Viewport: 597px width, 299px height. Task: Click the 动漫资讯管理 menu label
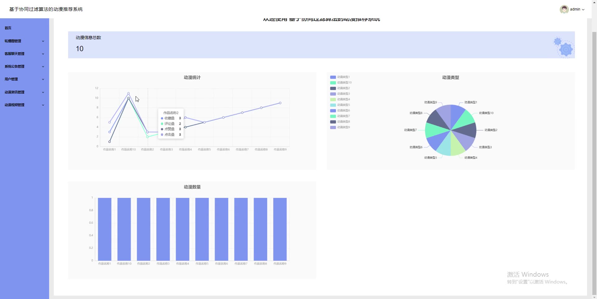tap(15, 92)
